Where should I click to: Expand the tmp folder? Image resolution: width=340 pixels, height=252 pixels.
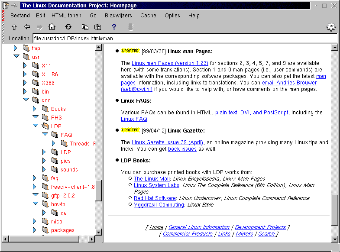[16, 48]
